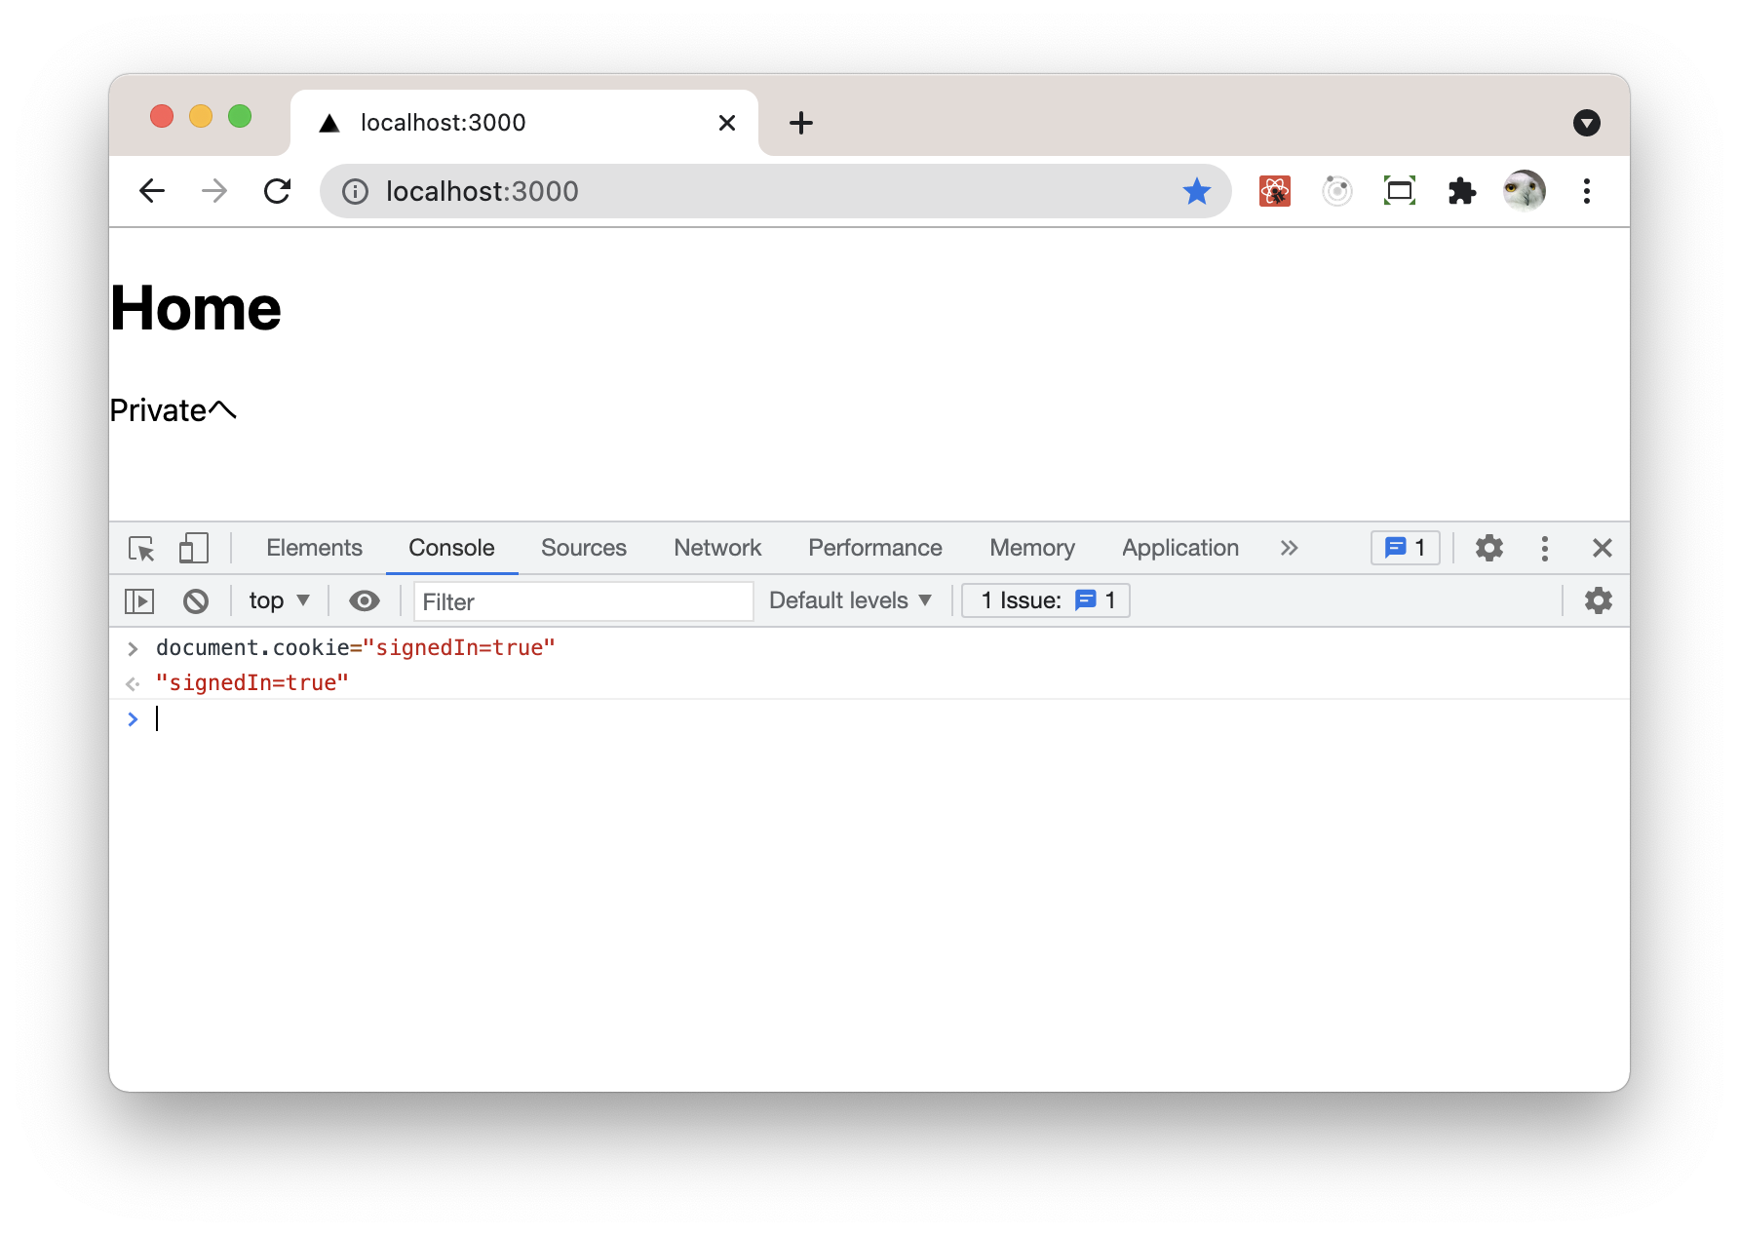Viewport: 1739px width, 1236px height.
Task: Open the top JavaScript context dropdown
Action: click(x=279, y=600)
